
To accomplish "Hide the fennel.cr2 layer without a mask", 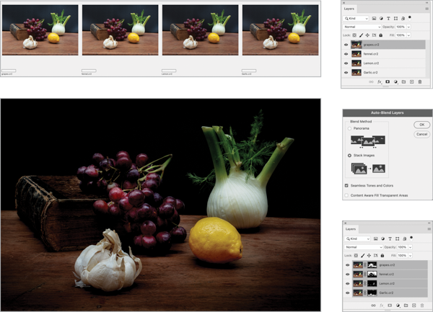I will tap(346, 54).
